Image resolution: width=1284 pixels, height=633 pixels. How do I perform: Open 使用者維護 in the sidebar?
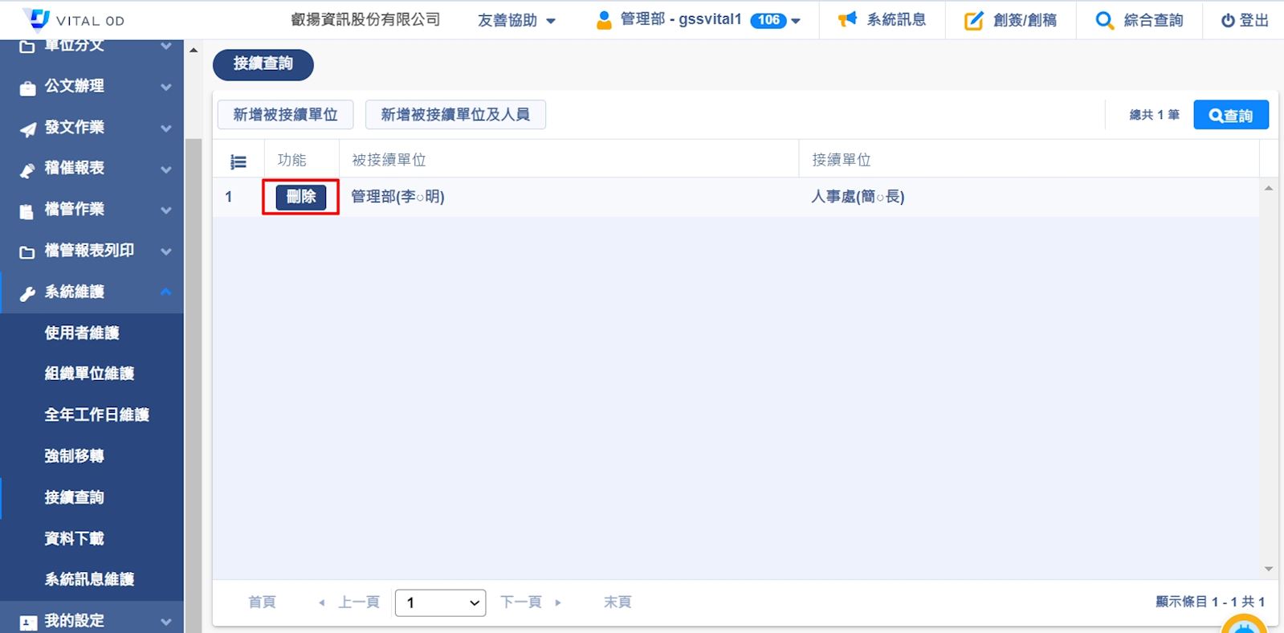pos(82,333)
